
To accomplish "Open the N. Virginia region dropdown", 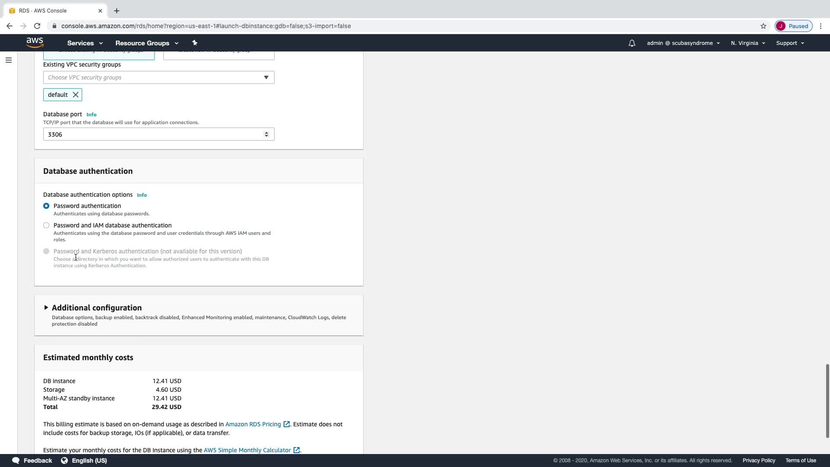I will tap(747, 43).
